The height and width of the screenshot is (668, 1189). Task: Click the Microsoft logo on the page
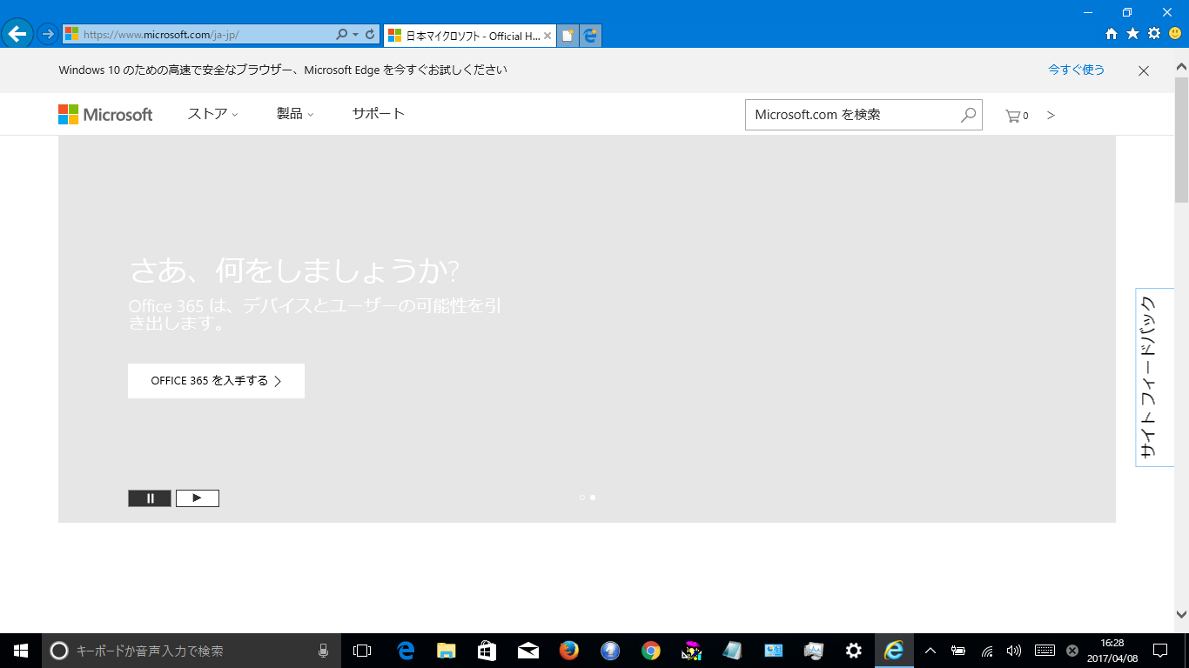tap(105, 114)
